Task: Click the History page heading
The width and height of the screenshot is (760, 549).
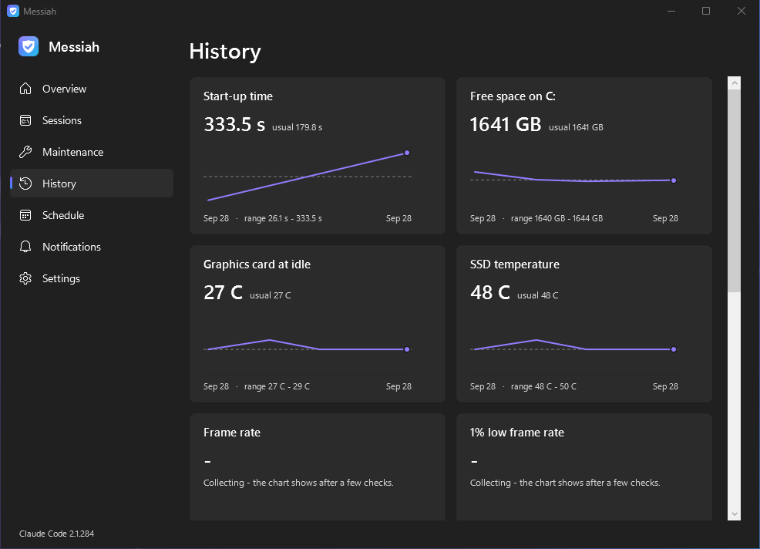Action: 225,52
